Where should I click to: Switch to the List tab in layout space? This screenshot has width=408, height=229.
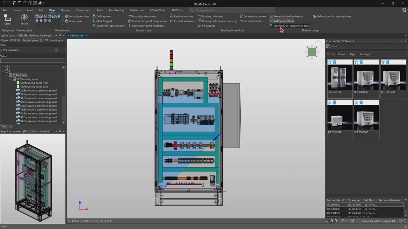click(11, 126)
